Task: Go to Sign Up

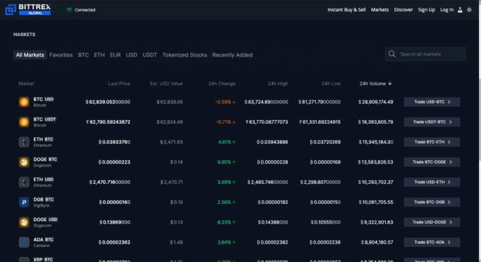Action: (427, 10)
